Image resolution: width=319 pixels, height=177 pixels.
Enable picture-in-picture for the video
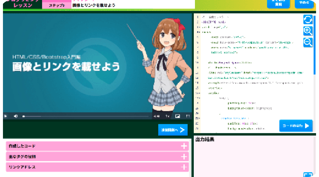coord(178,116)
